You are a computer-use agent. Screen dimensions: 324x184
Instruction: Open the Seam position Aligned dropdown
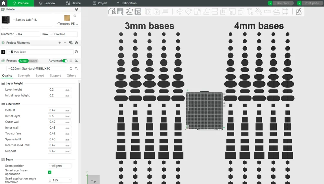pos(60,166)
